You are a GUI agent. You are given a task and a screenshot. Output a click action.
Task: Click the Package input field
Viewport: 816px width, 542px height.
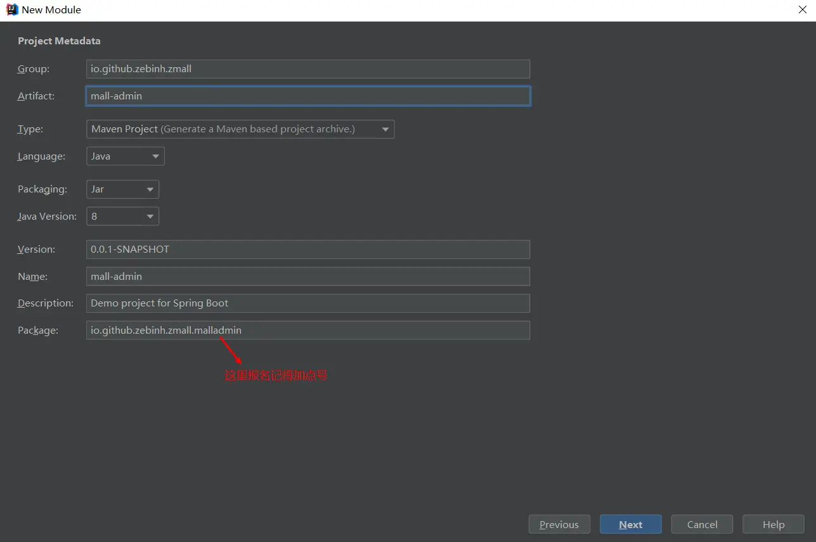[x=308, y=331]
